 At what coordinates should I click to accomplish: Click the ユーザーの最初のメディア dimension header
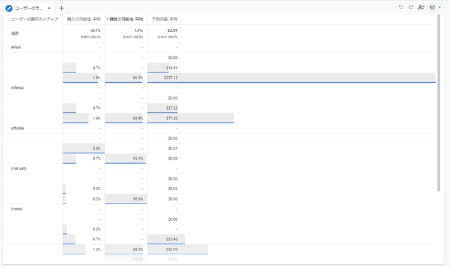[35, 20]
